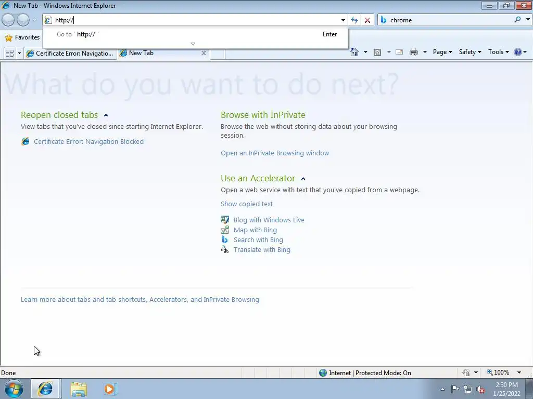
Task: Open a blank new tab button
Action: [x=218, y=54]
